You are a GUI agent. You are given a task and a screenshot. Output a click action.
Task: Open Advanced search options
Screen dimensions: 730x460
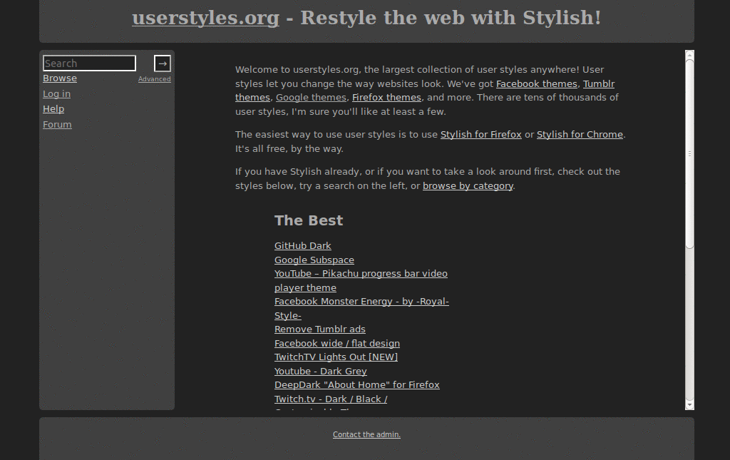pos(155,78)
